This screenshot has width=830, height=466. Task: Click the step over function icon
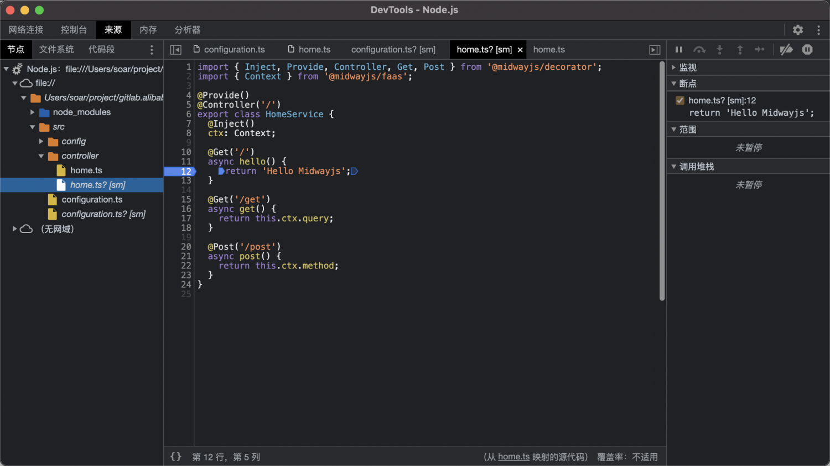699,50
